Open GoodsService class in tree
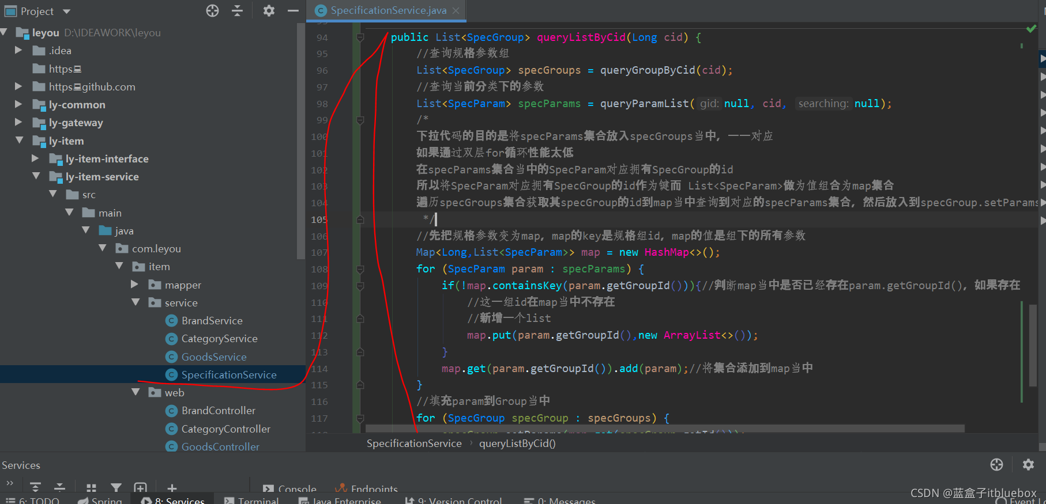The height and width of the screenshot is (504, 1046). (214, 357)
